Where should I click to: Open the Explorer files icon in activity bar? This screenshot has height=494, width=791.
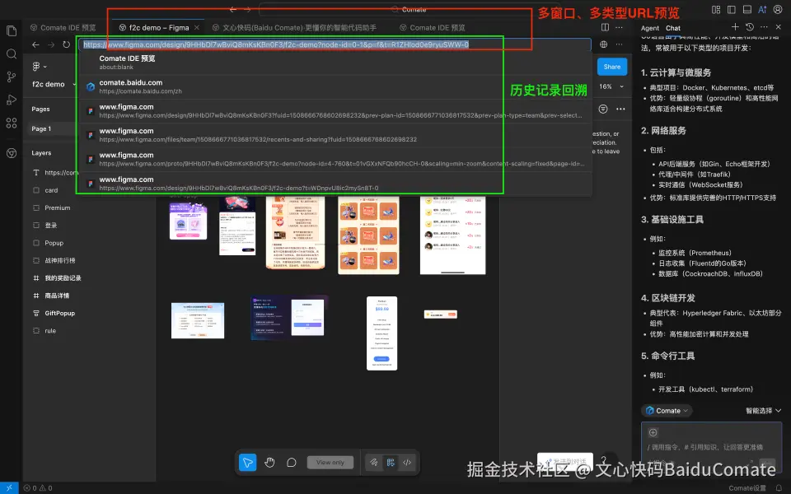[11, 31]
